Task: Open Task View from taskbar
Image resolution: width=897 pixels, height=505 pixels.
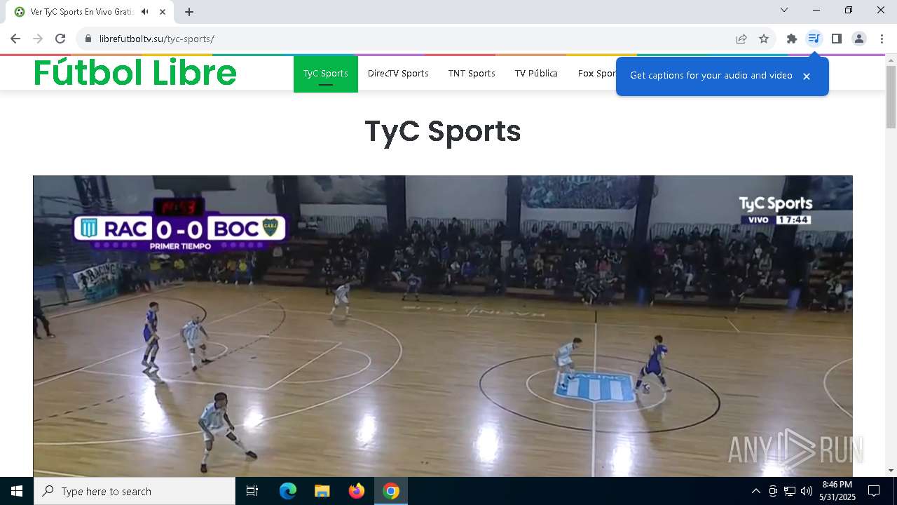Action: click(x=252, y=491)
